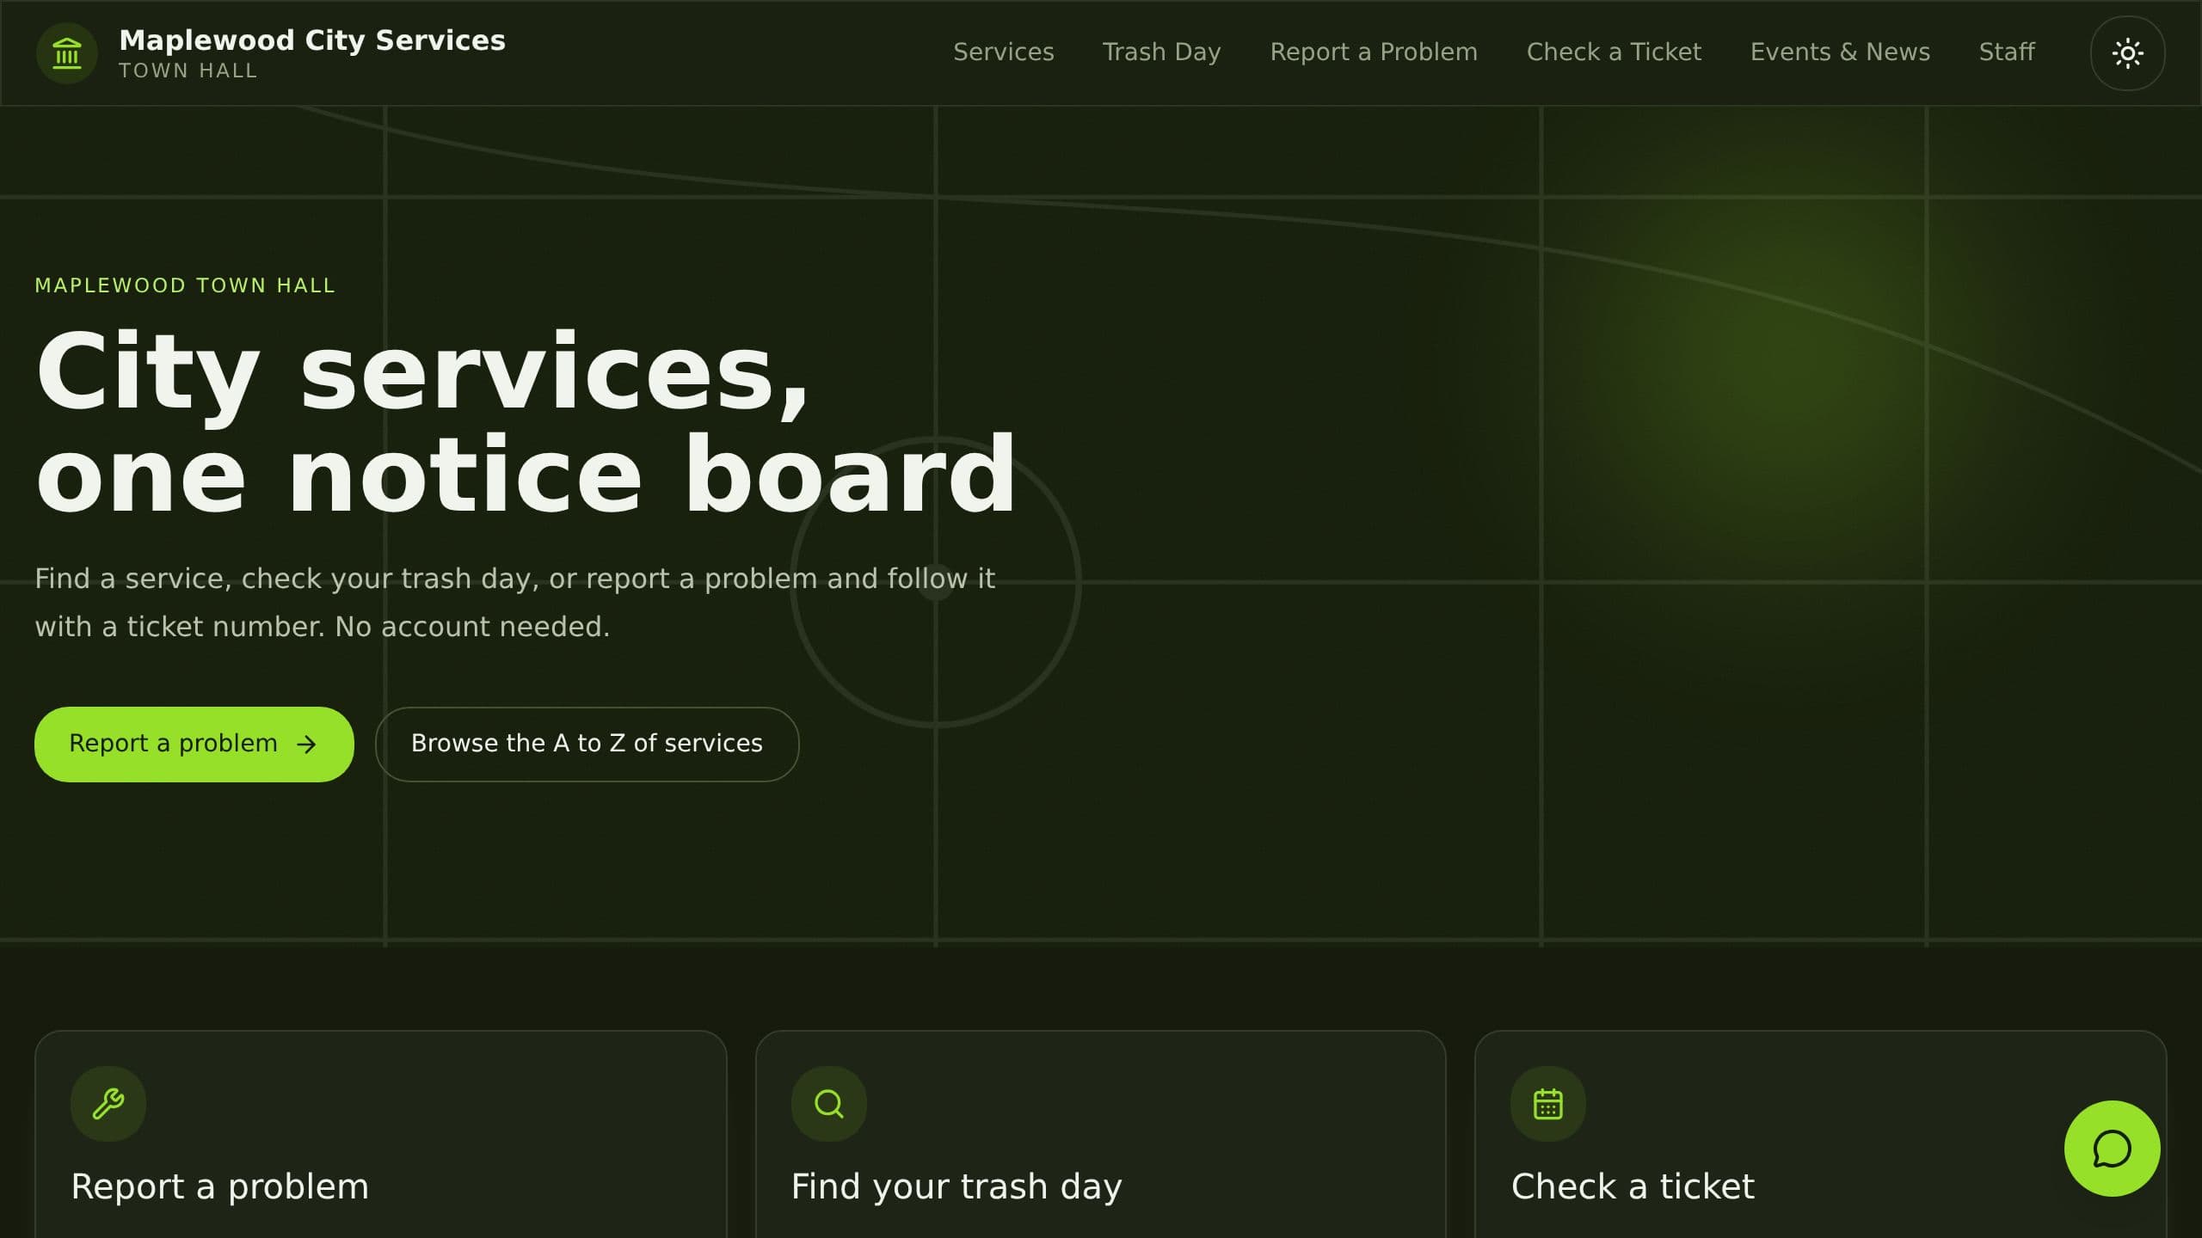Go to Report a Problem in navigation
The image size is (2202, 1238).
click(1374, 52)
